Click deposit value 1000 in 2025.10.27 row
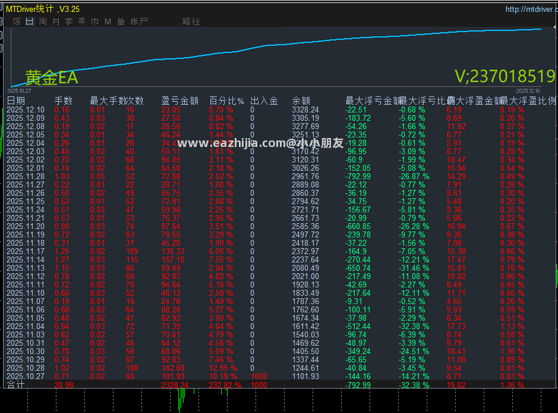558x413 pixels. point(258,376)
